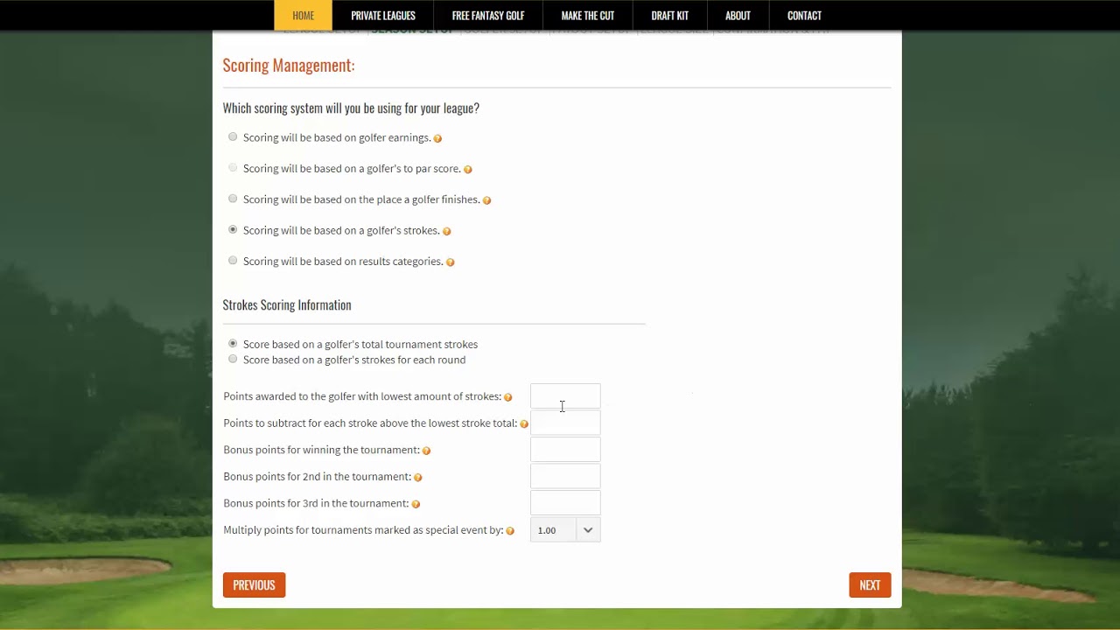Click help icon beside golfer's strokes option
This screenshot has height=630, width=1120.
coord(446,232)
